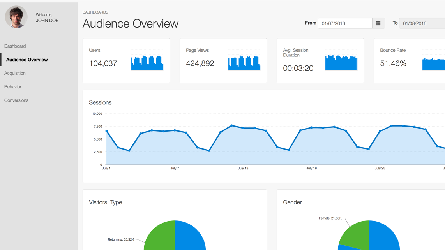Screen dimensions: 445x250
Task: Open the Behavior section
Action: (13, 87)
